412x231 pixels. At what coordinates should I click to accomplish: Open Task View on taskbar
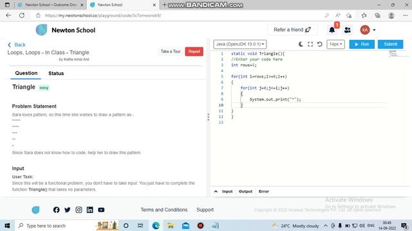coord(140,225)
